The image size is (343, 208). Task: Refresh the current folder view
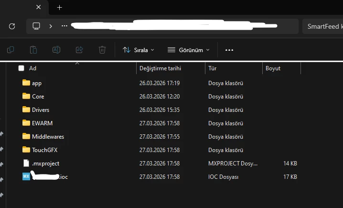point(12,26)
